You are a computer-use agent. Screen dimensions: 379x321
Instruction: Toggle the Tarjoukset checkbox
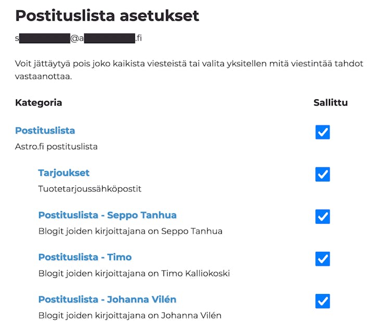[323, 174]
